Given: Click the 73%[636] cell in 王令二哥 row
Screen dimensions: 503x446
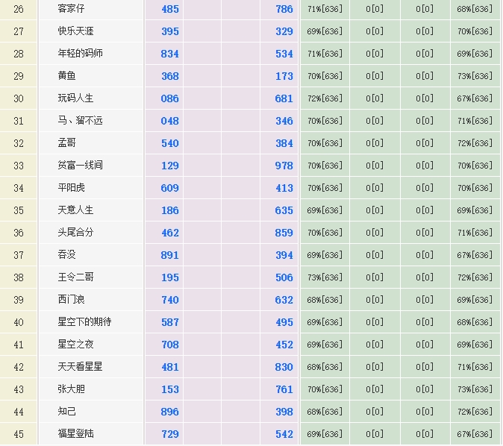Looking at the screenshot, I should pyautogui.click(x=324, y=277).
